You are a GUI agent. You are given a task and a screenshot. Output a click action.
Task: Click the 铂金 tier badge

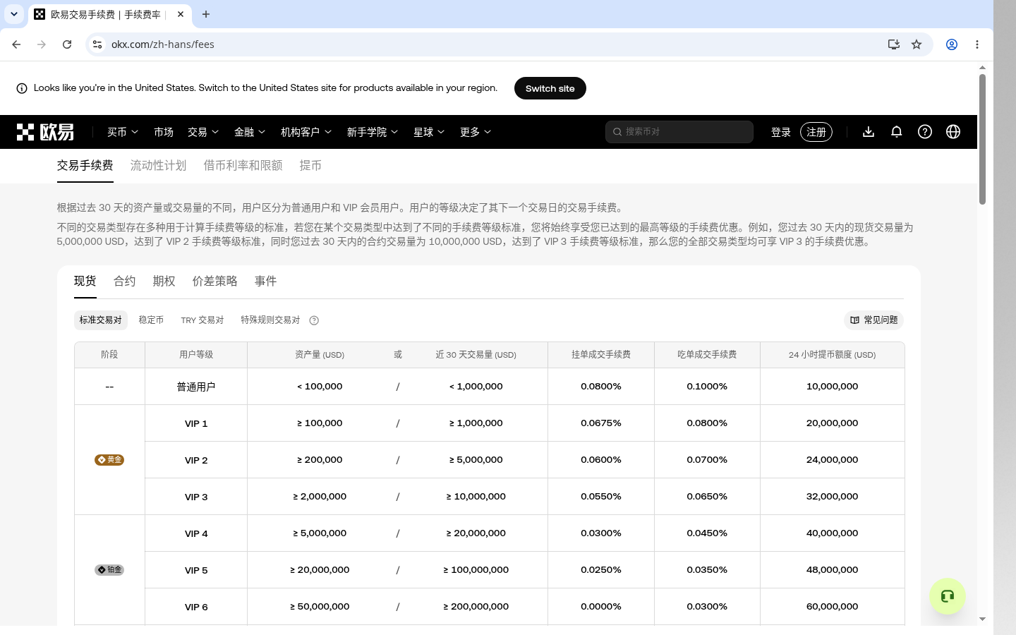(x=109, y=569)
